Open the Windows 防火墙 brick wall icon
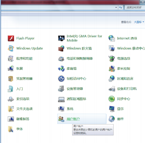 point(61,49)
